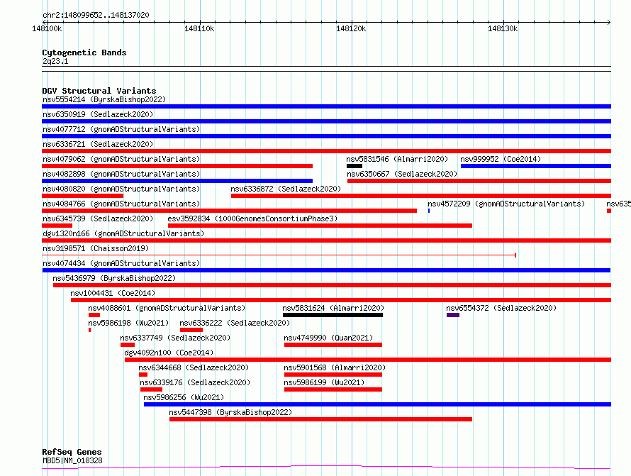This screenshot has width=631, height=476.
Task: Click the purple nsv6554372 variant bar
Action: pos(453,315)
